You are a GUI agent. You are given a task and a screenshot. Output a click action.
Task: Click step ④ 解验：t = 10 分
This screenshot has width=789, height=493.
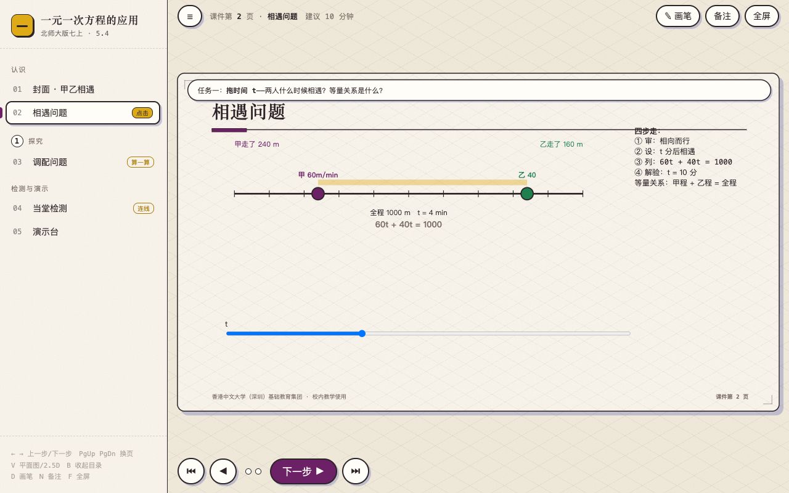(x=666, y=173)
